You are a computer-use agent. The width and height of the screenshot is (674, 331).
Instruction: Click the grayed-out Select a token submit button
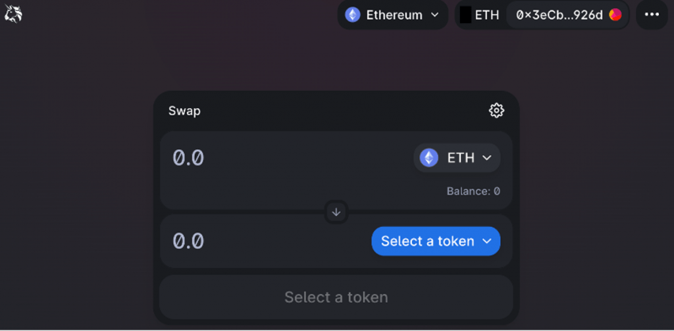click(336, 297)
